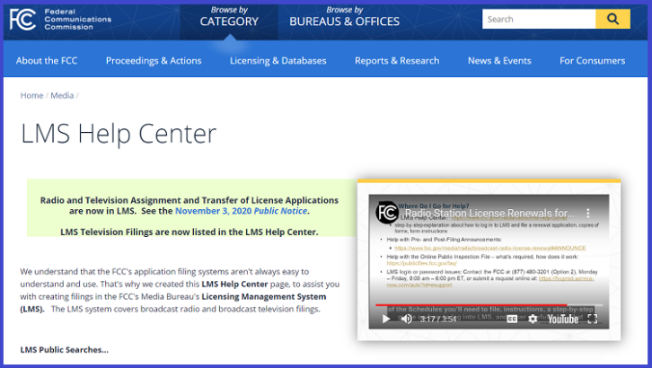This screenshot has height=368, width=652.
Task: Open Browse by Bureaus & Offices tab
Action: tap(344, 17)
